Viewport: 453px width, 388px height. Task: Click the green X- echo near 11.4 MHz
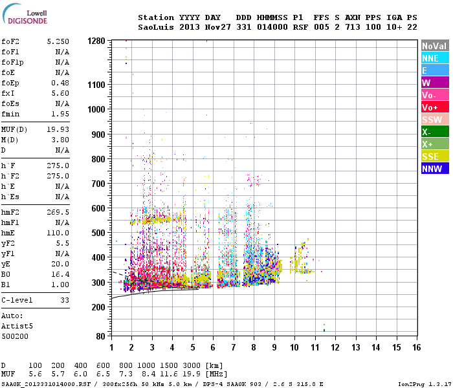[324, 330]
